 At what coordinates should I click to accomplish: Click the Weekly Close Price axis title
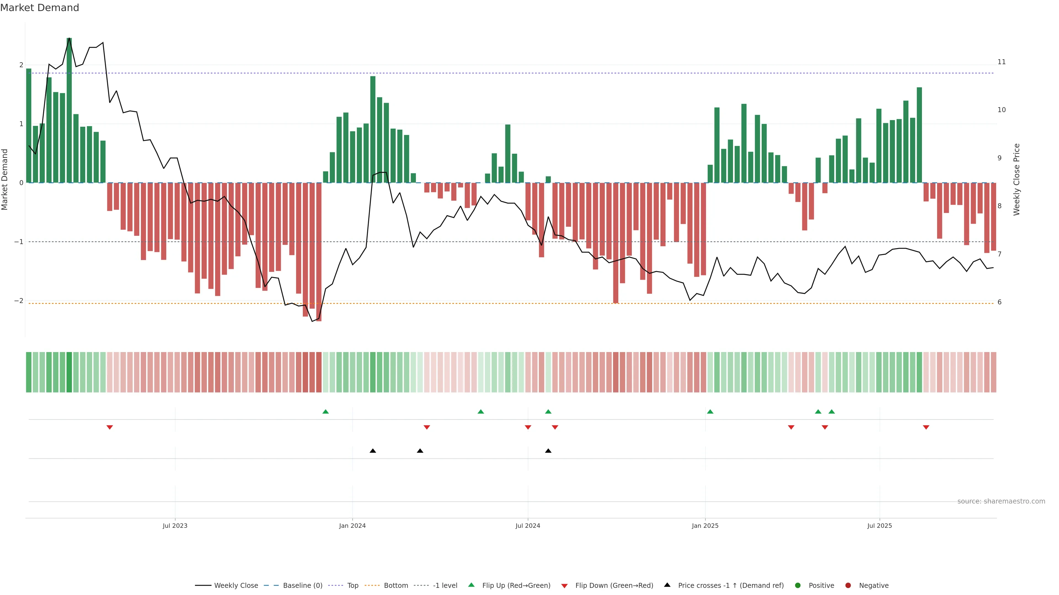tap(1017, 179)
